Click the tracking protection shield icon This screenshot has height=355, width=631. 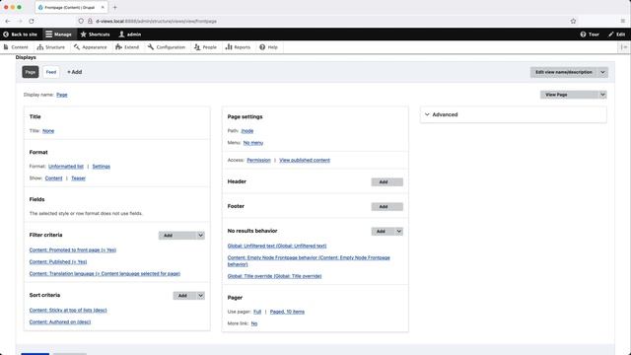(x=81, y=21)
